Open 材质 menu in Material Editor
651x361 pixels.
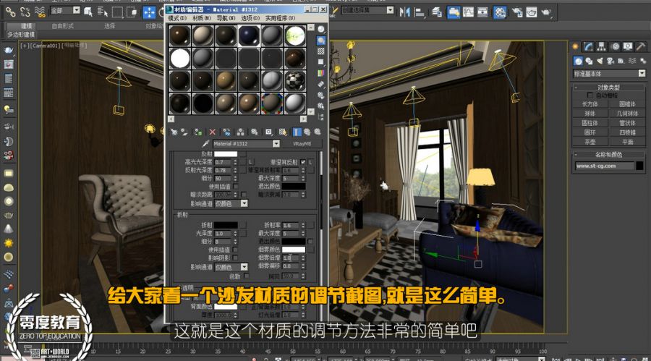202,18
